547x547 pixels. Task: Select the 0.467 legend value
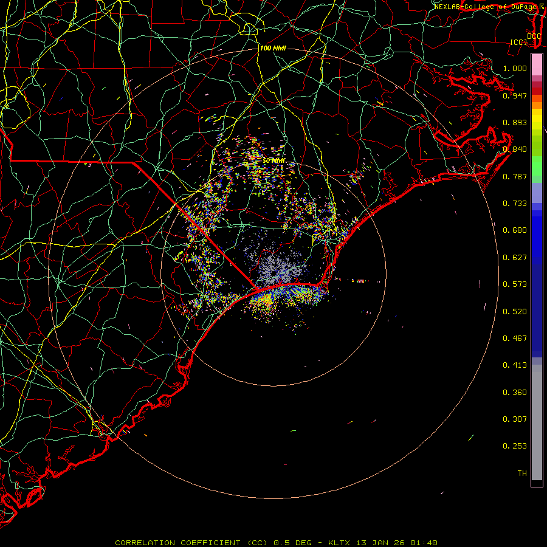click(x=515, y=339)
